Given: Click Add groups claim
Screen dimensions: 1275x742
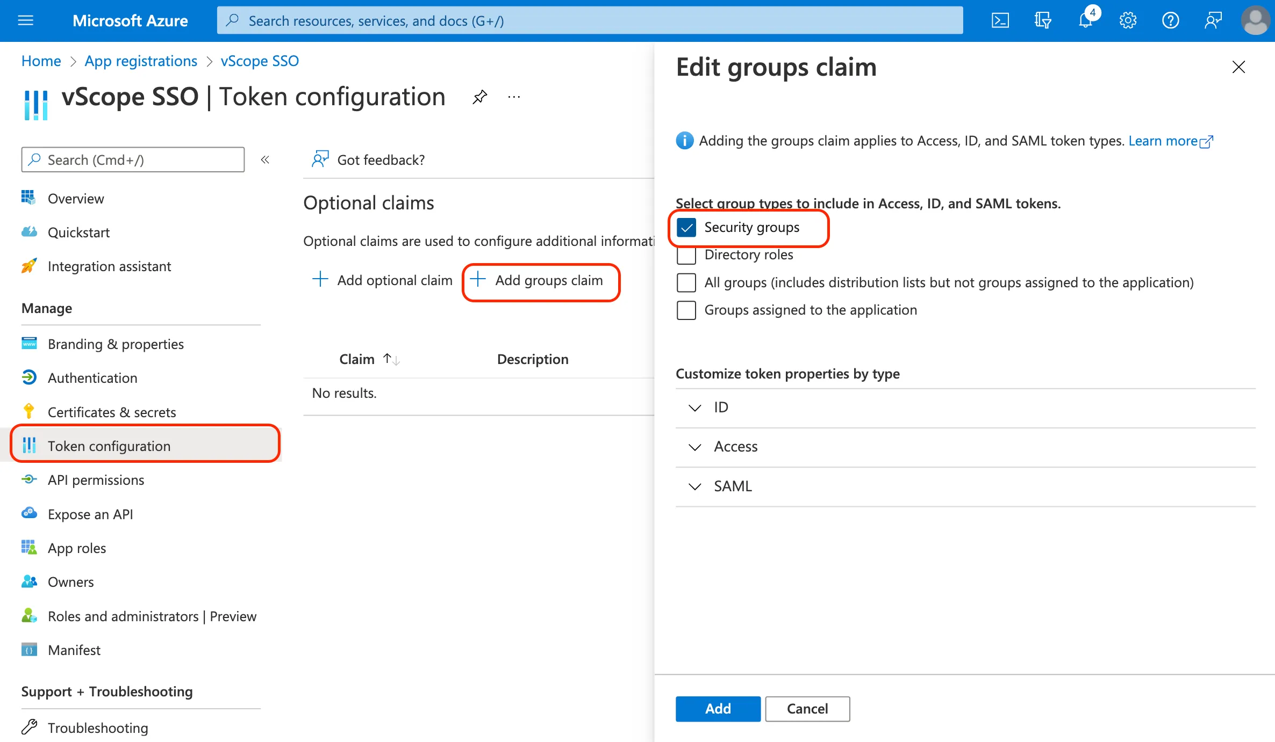Looking at the screenshot, I should 536,280.
